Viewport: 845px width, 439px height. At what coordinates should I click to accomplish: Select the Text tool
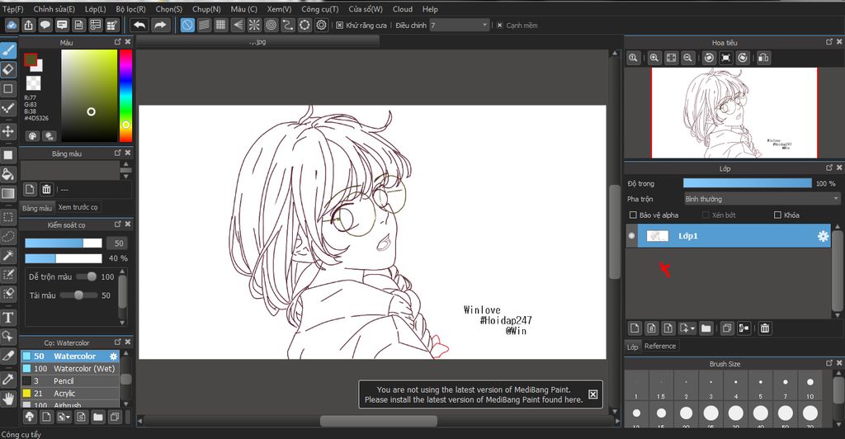point(8,317)
